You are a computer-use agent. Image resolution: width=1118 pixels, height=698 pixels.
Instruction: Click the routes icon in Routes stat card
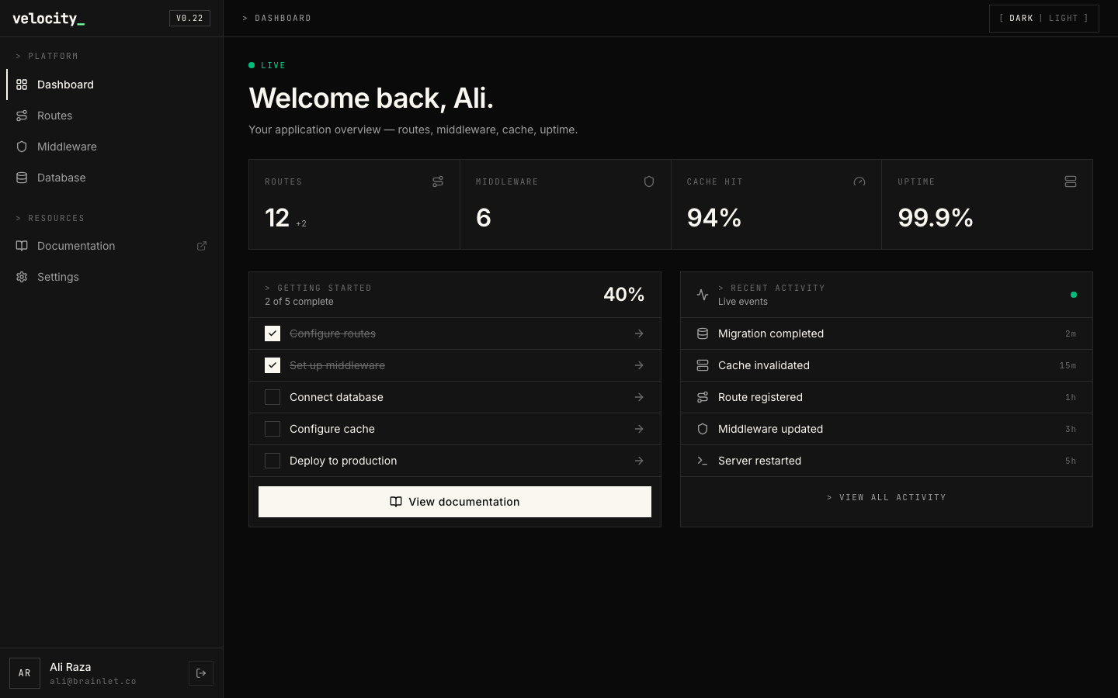[x=438, y=181]
